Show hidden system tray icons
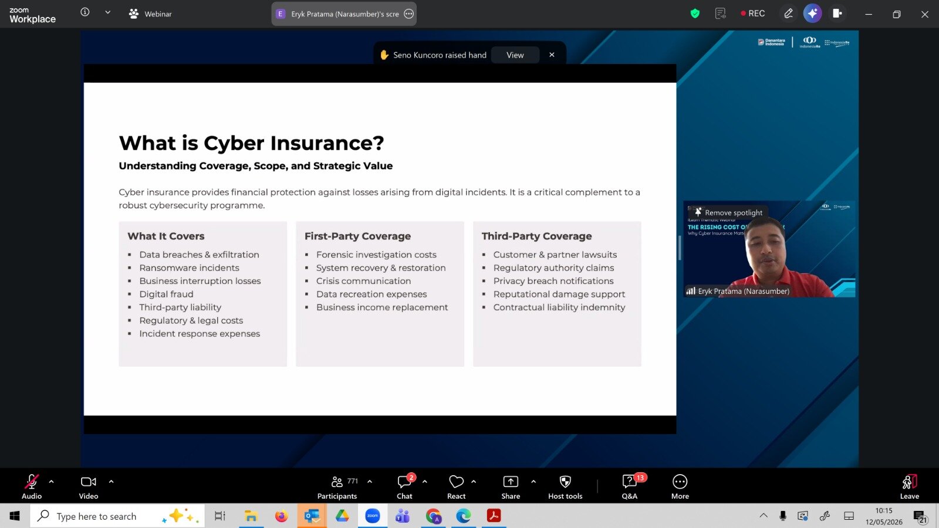Screen dimensions: 939x528 pos(764,516)
